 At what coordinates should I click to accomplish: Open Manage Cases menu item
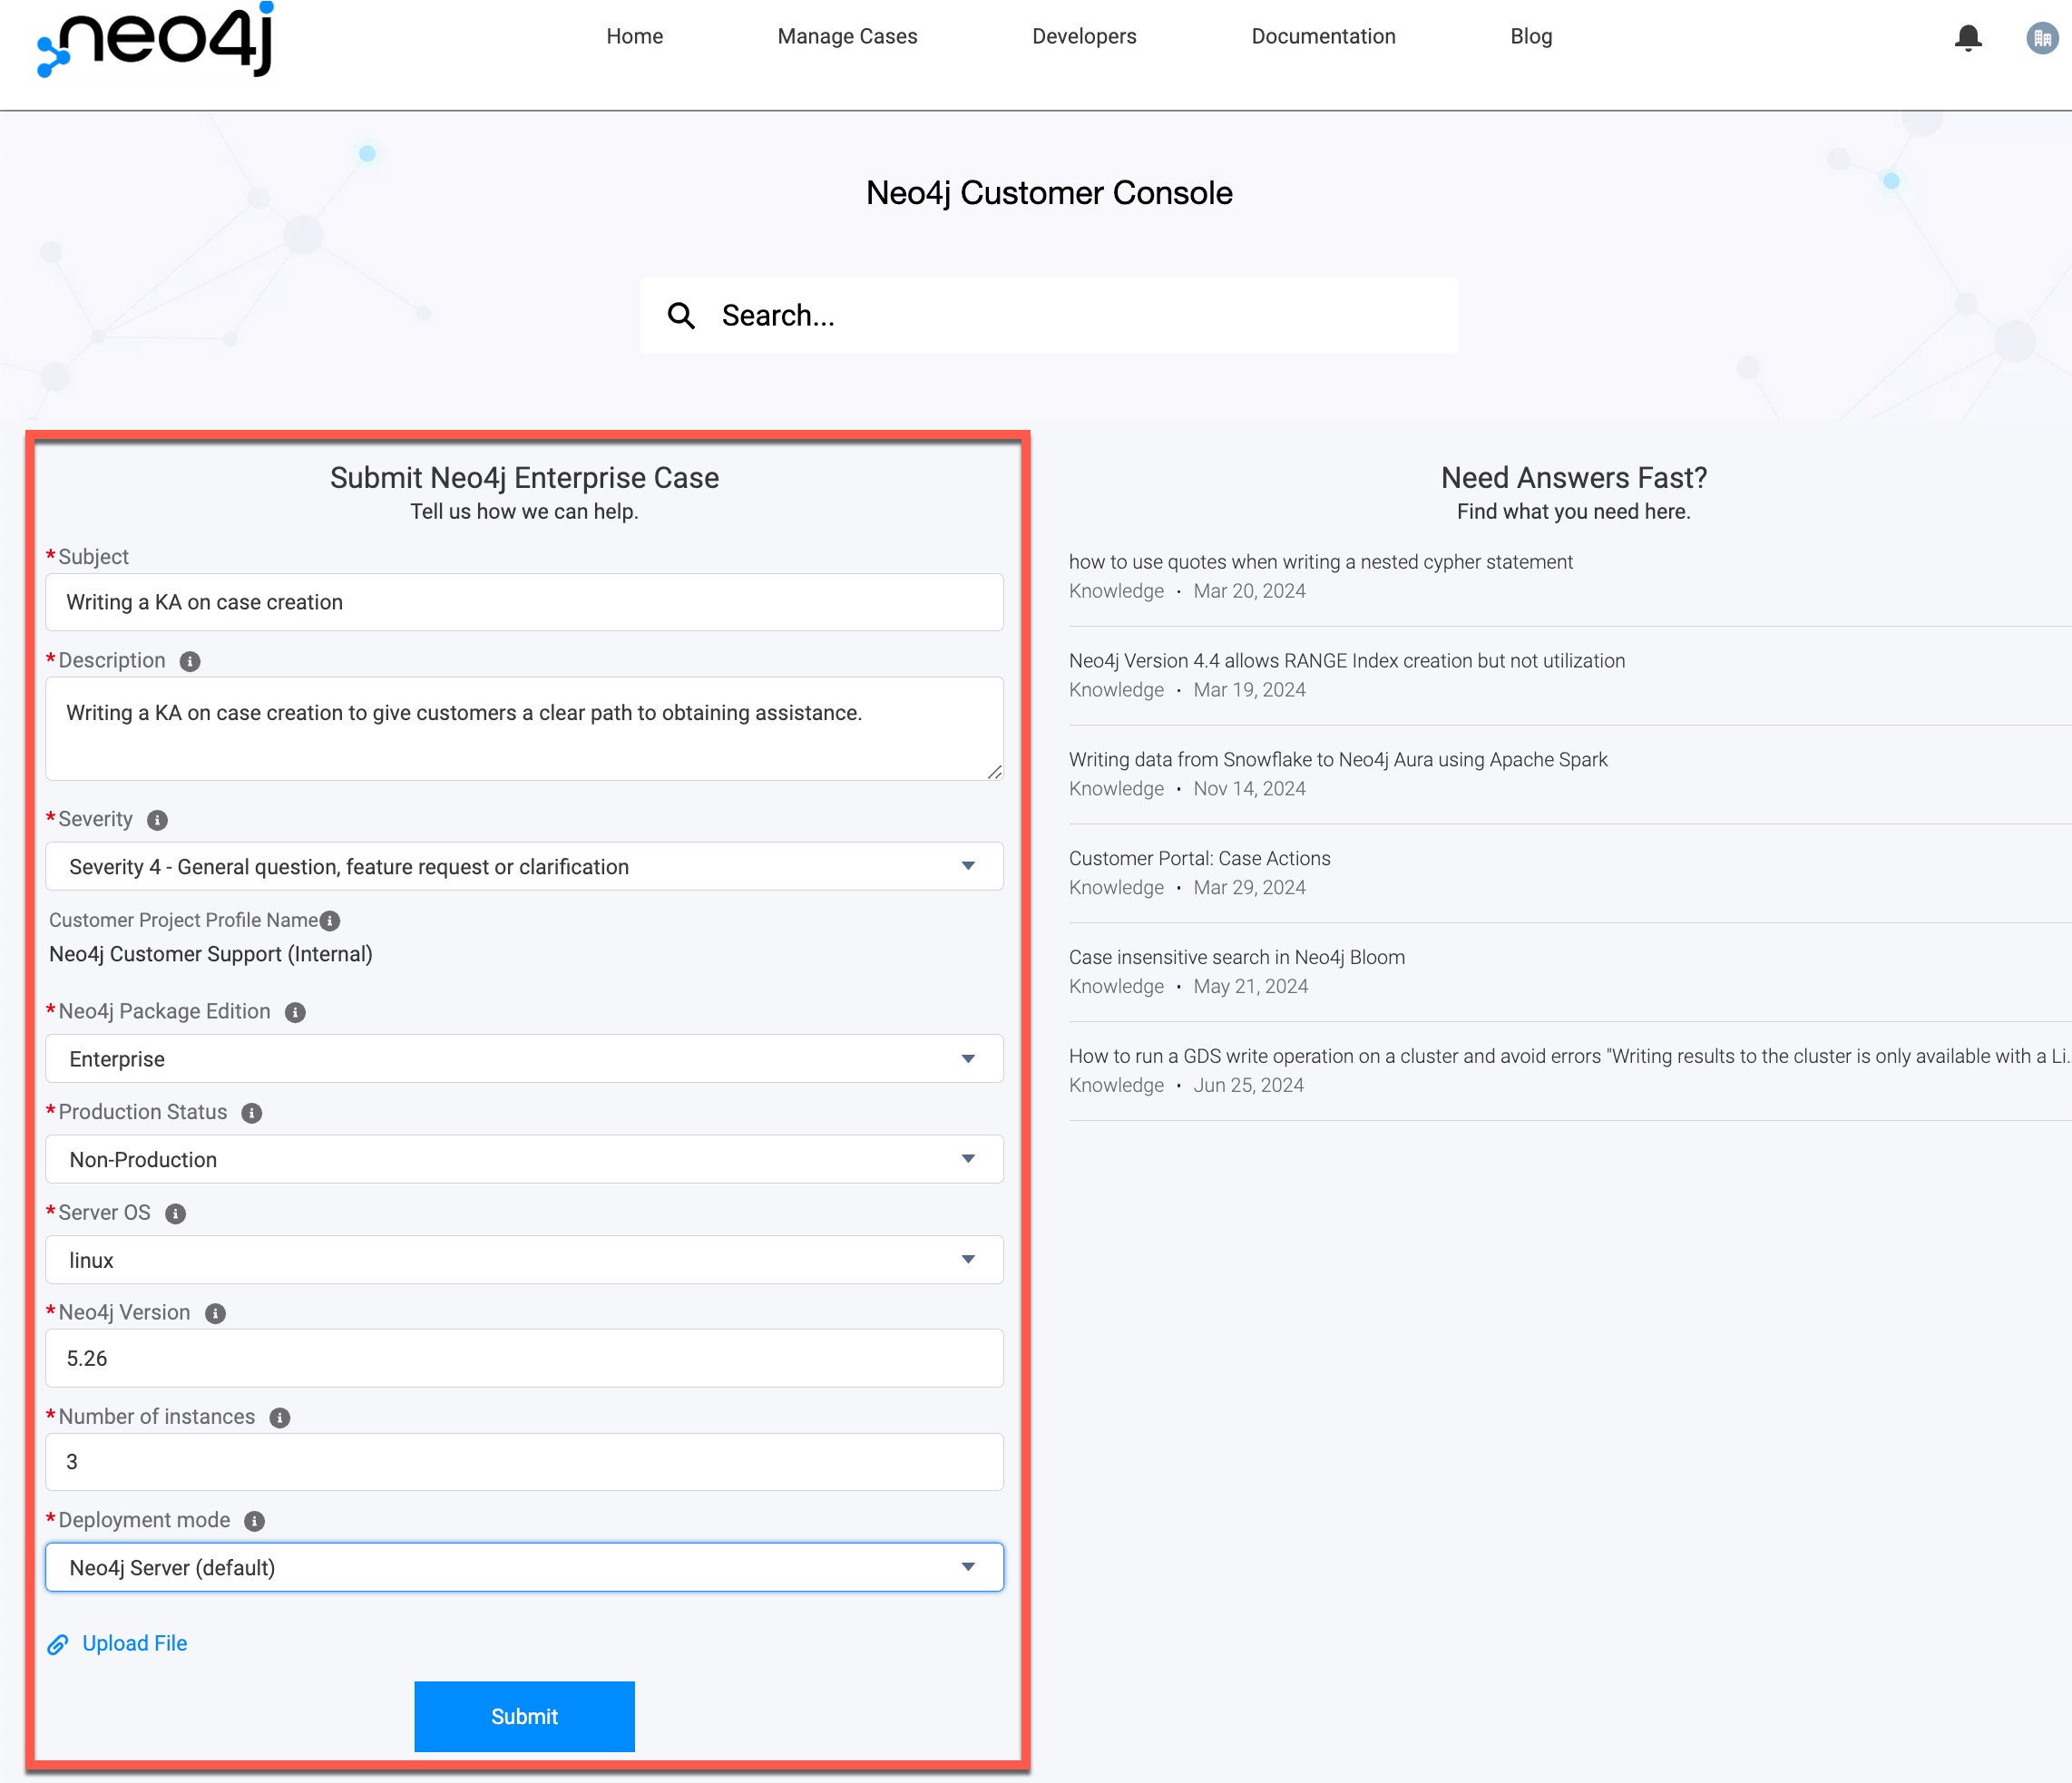[x=848, y=37]
